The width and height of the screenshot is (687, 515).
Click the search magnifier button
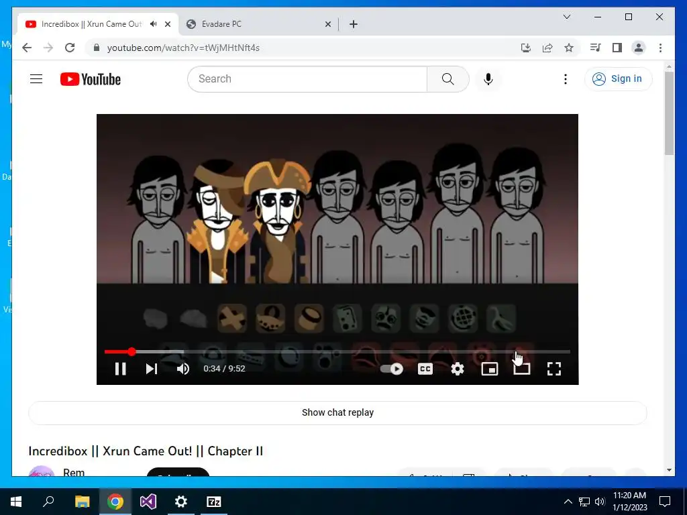[447, 79]
